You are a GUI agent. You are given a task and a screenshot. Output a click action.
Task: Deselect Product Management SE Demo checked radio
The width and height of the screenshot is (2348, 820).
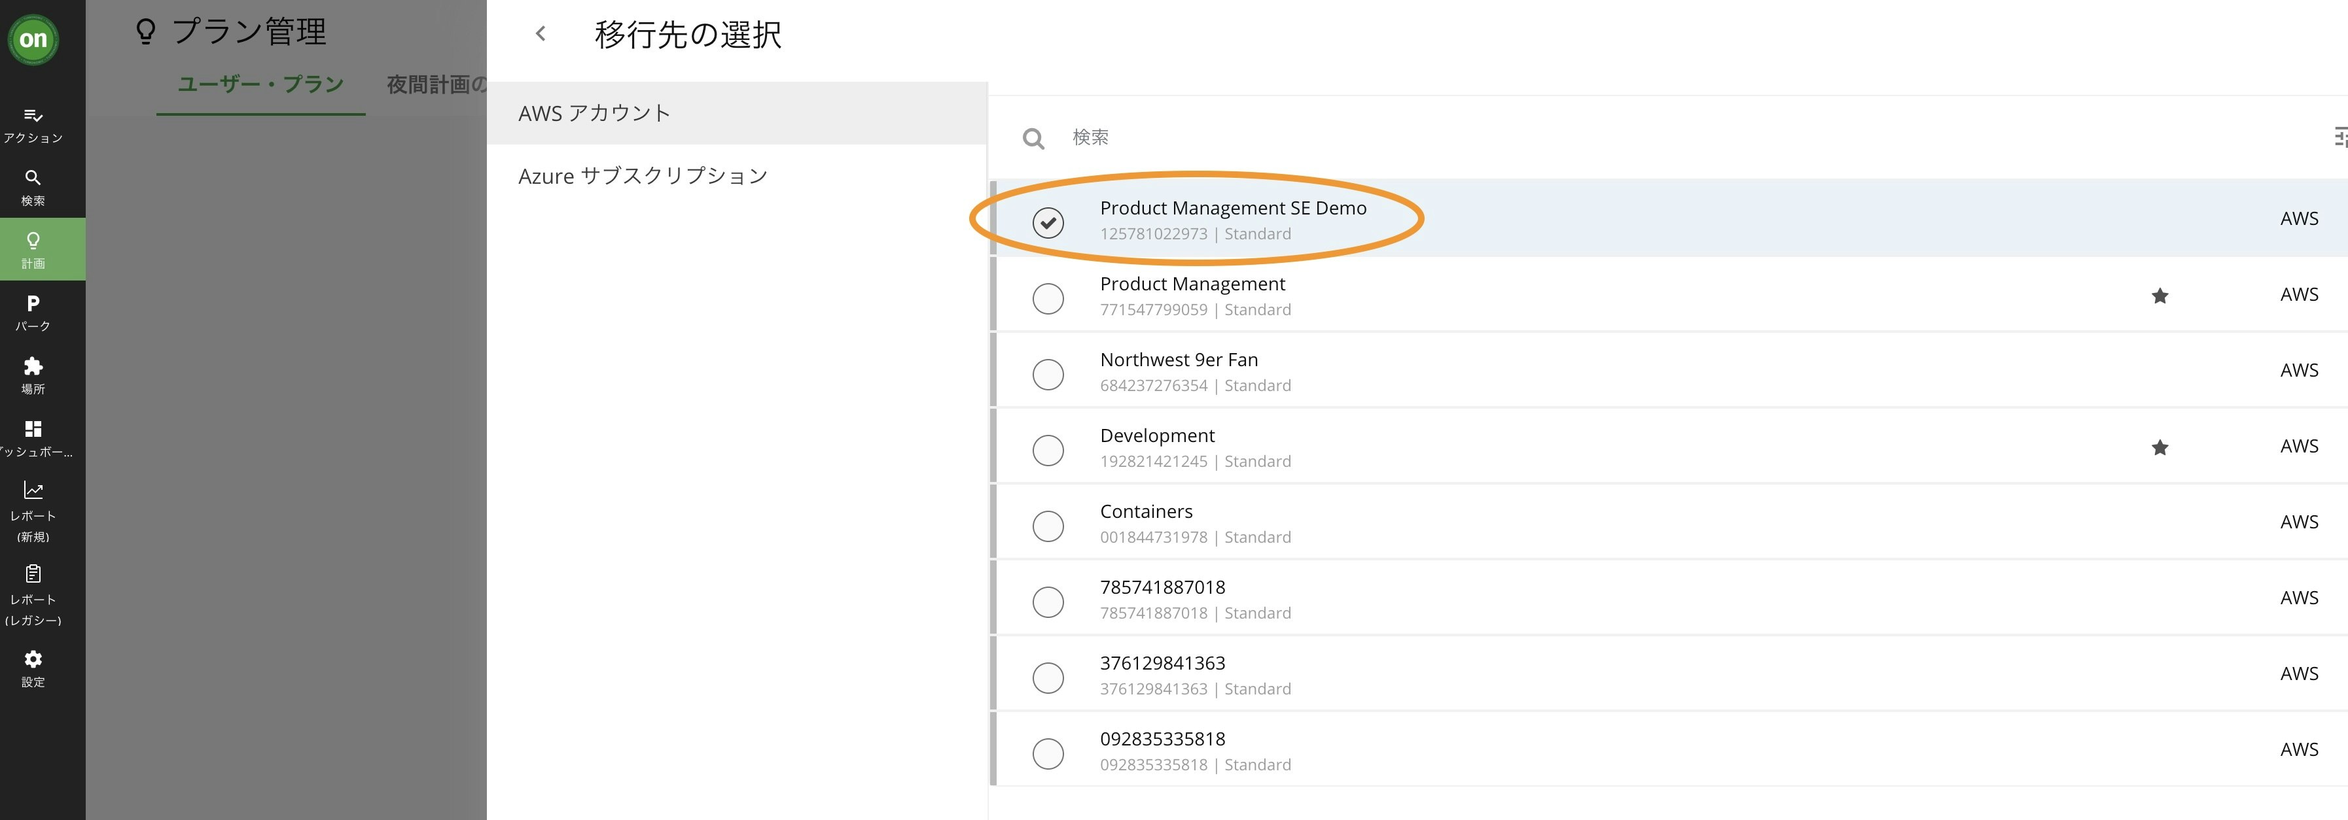click(x=1047, y=222)
